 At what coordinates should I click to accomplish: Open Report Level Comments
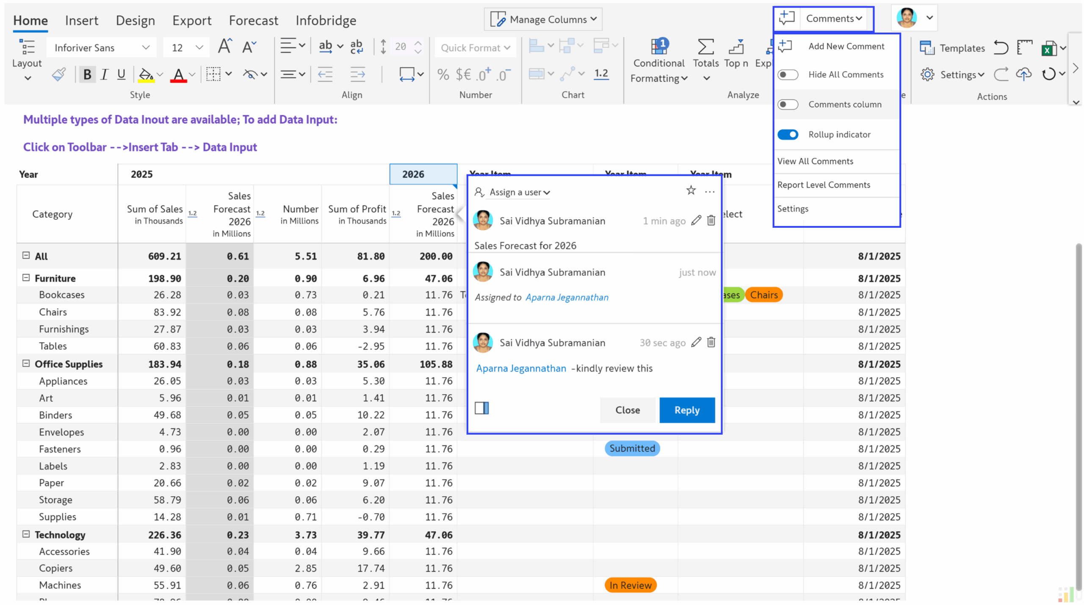(x=824, y=185)
